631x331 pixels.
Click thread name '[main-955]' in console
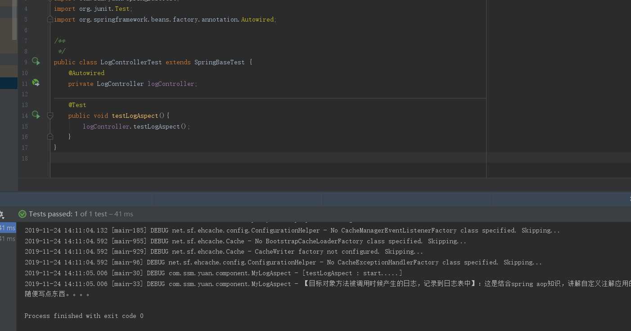coord(129,241)
